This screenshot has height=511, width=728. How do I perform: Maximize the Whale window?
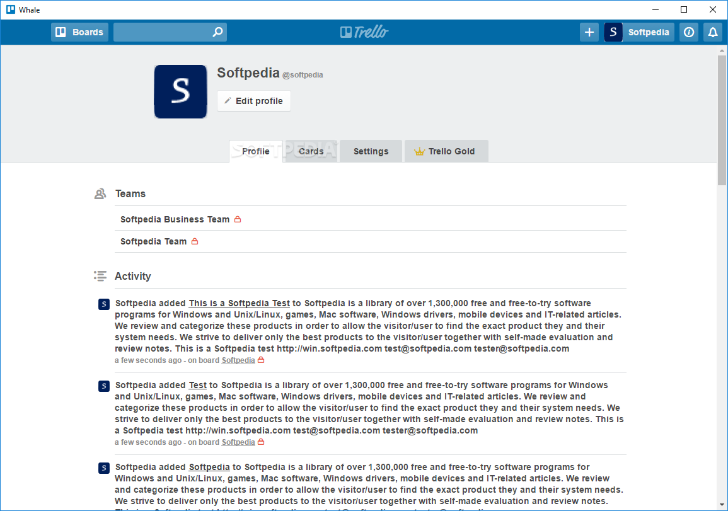684,9
